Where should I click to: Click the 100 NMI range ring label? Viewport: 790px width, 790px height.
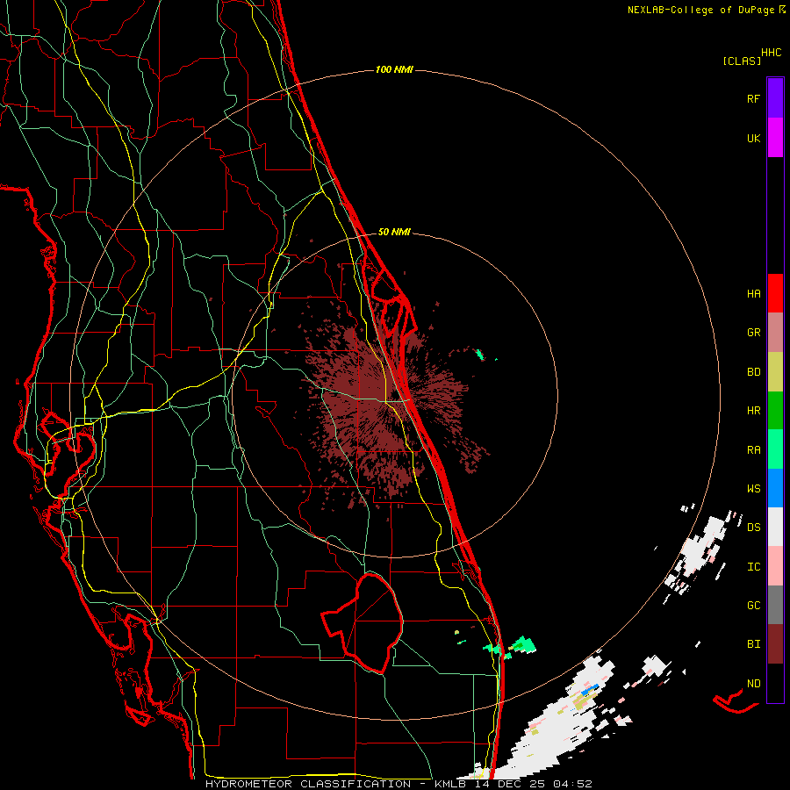pyautogui.click(x=394, y=69)
